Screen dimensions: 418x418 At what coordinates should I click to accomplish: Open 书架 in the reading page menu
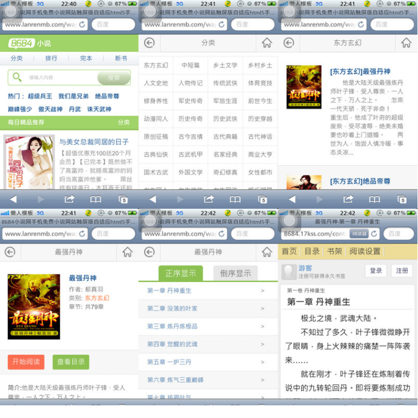click(334, 251)
